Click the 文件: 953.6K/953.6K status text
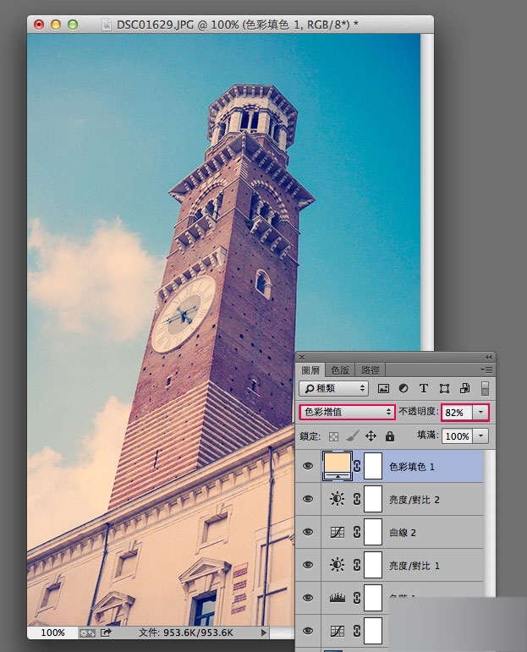The height and width of the screenshot is (652, 527). [185, 633]
